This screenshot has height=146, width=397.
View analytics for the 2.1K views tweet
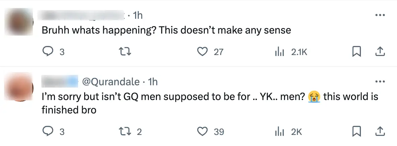pyautogui.click(x=279, y=51)
